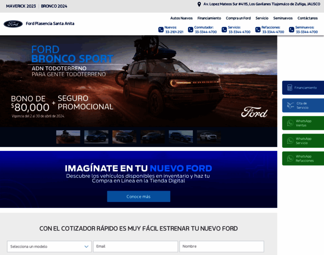Click the location pin icon by address
This screenshot has height=255, width=324.
point(199,4)
